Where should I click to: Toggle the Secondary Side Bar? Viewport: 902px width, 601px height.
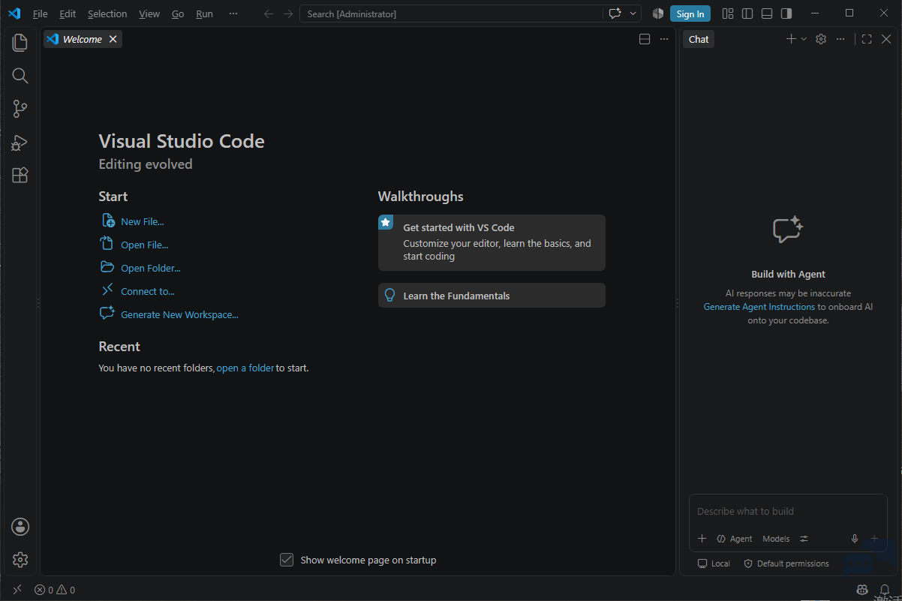pos(786,14)
